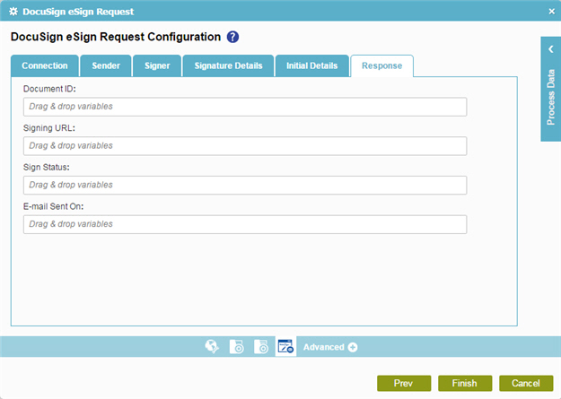Click the first document-disc icon in bottom toolbar
Screen dimensions: 561x399
coord(236,346)
